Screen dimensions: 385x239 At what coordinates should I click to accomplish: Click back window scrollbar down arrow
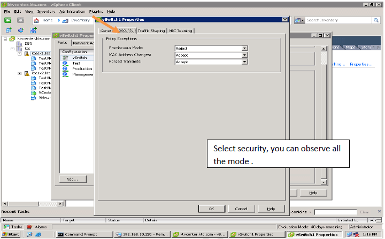point(324,182)
